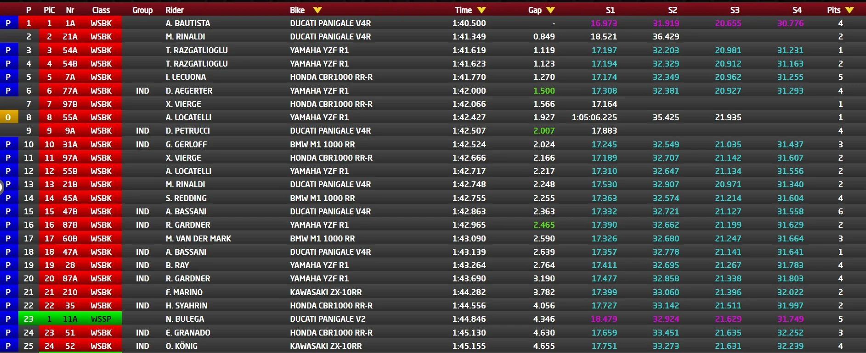
Task: Click the Class column header
Action: pyautogui.click(x=101, y=10)
